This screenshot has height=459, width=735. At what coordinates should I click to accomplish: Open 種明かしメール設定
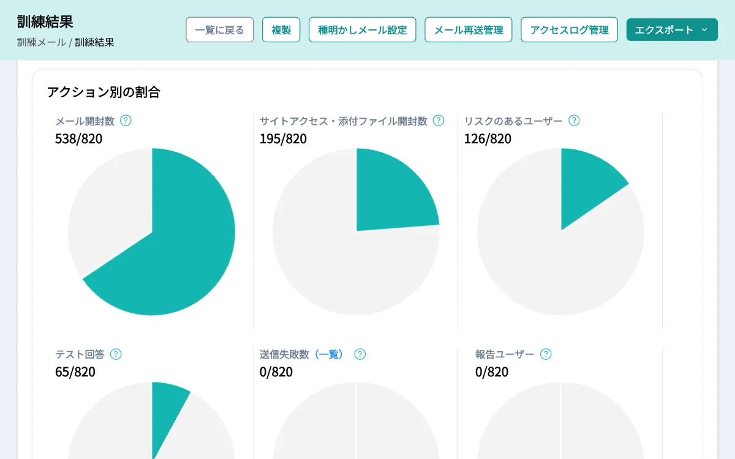[x=363, y=30]
